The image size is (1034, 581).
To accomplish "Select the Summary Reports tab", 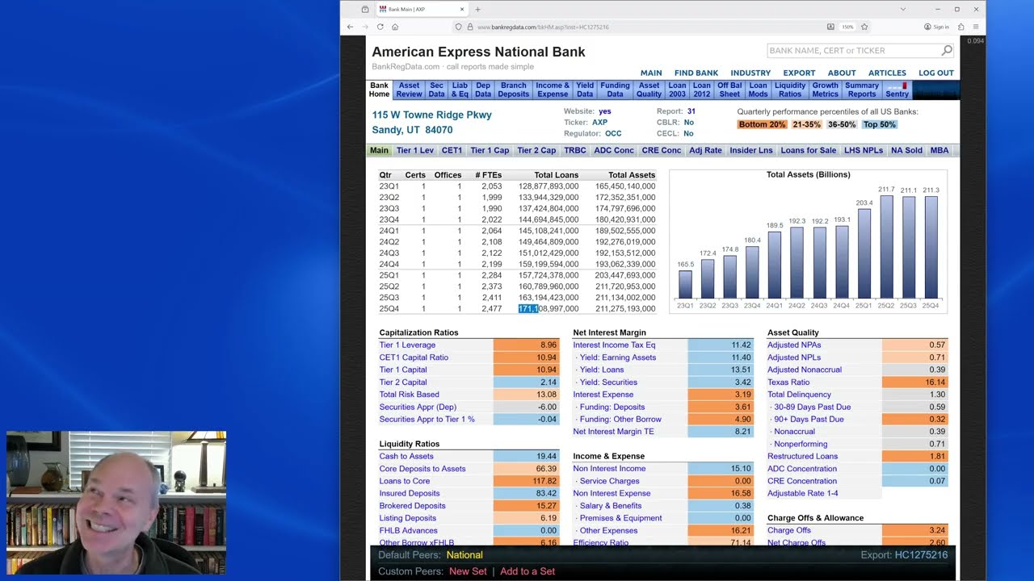I will tap(862, 90).
